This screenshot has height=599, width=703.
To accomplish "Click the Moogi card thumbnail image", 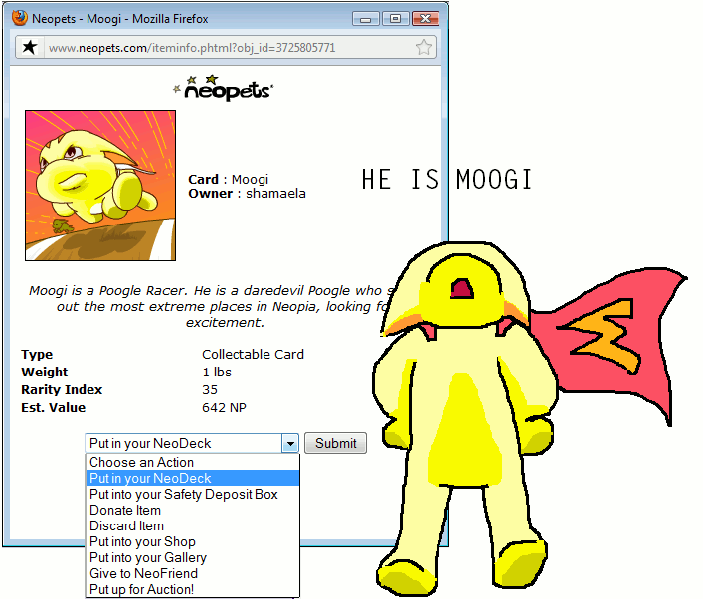I will [x=100, y=186].
